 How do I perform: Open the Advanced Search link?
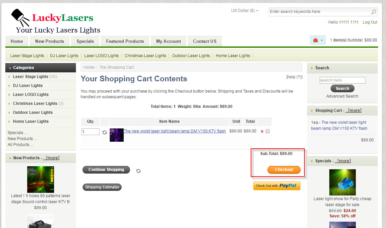click(342, 96)
